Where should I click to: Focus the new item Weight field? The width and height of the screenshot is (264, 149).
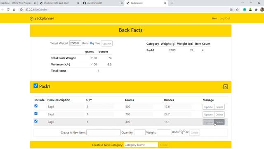[x=164, y=132]
